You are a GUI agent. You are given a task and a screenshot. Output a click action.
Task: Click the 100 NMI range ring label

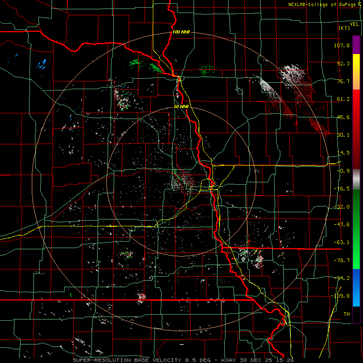(181, 32)
